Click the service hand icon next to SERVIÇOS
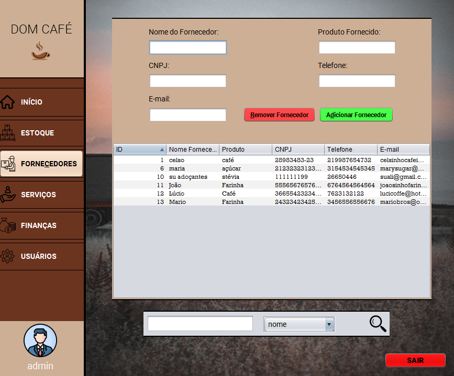Viewport: 454px width, 376px height. pos(9,195)
